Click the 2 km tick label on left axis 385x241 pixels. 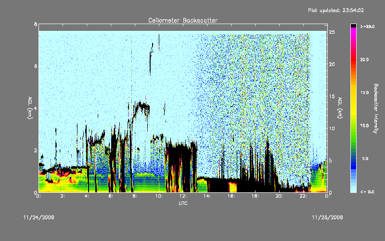tap(36, 150)
